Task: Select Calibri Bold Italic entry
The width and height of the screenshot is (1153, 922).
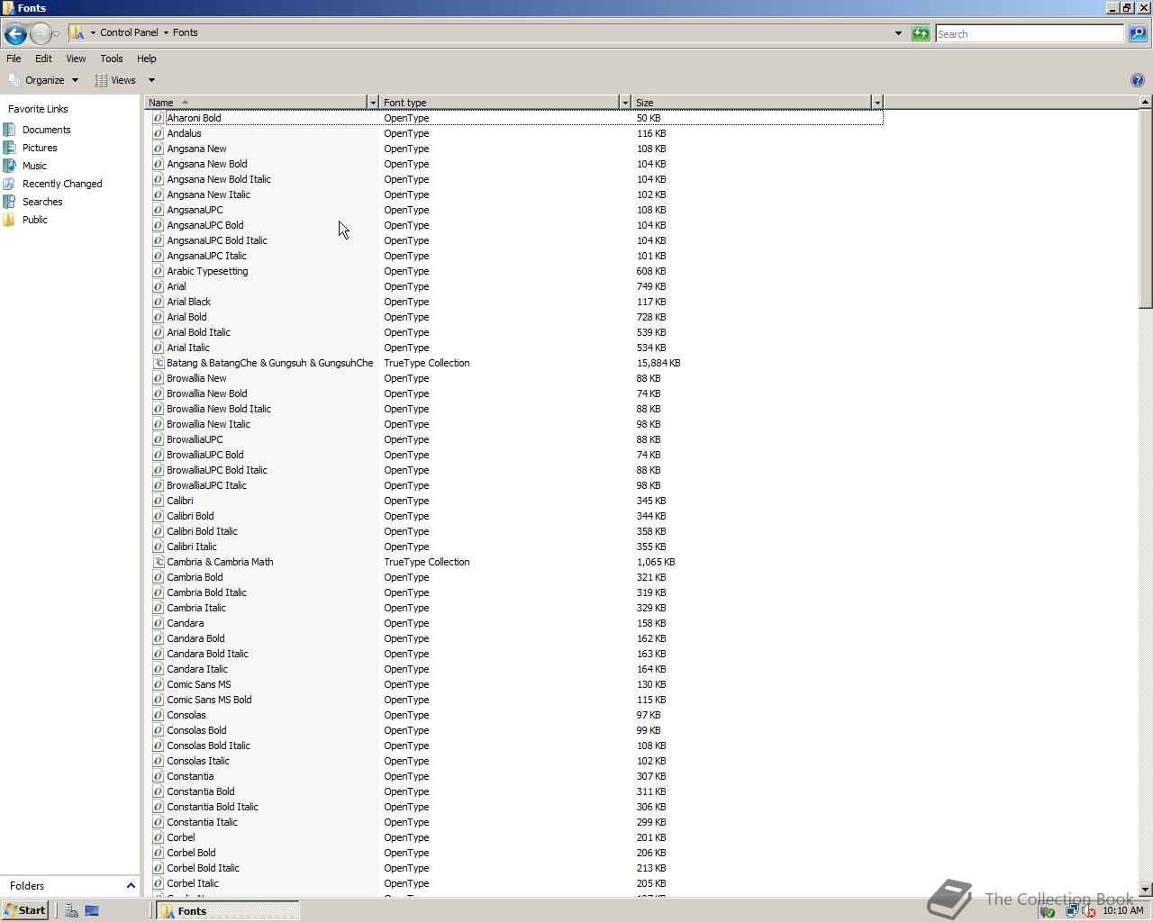Action: click(x=202, y=531)
